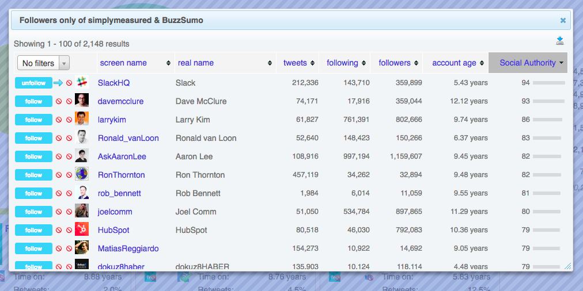Click red icon beside davemcclure's avatar
The width and height of the screenshot is (583, 291).
[69, 101]
